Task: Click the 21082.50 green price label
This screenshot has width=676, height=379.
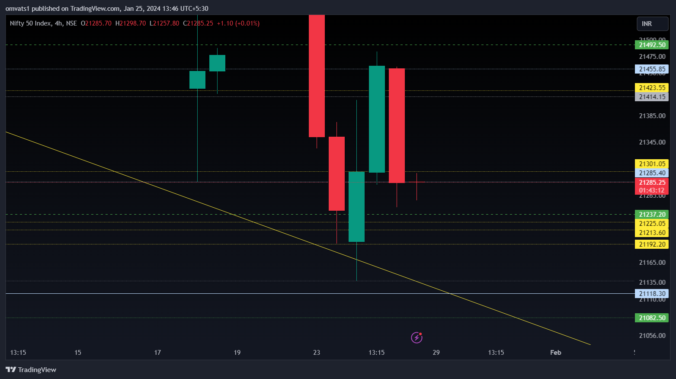Action: [x=652, y=318]
